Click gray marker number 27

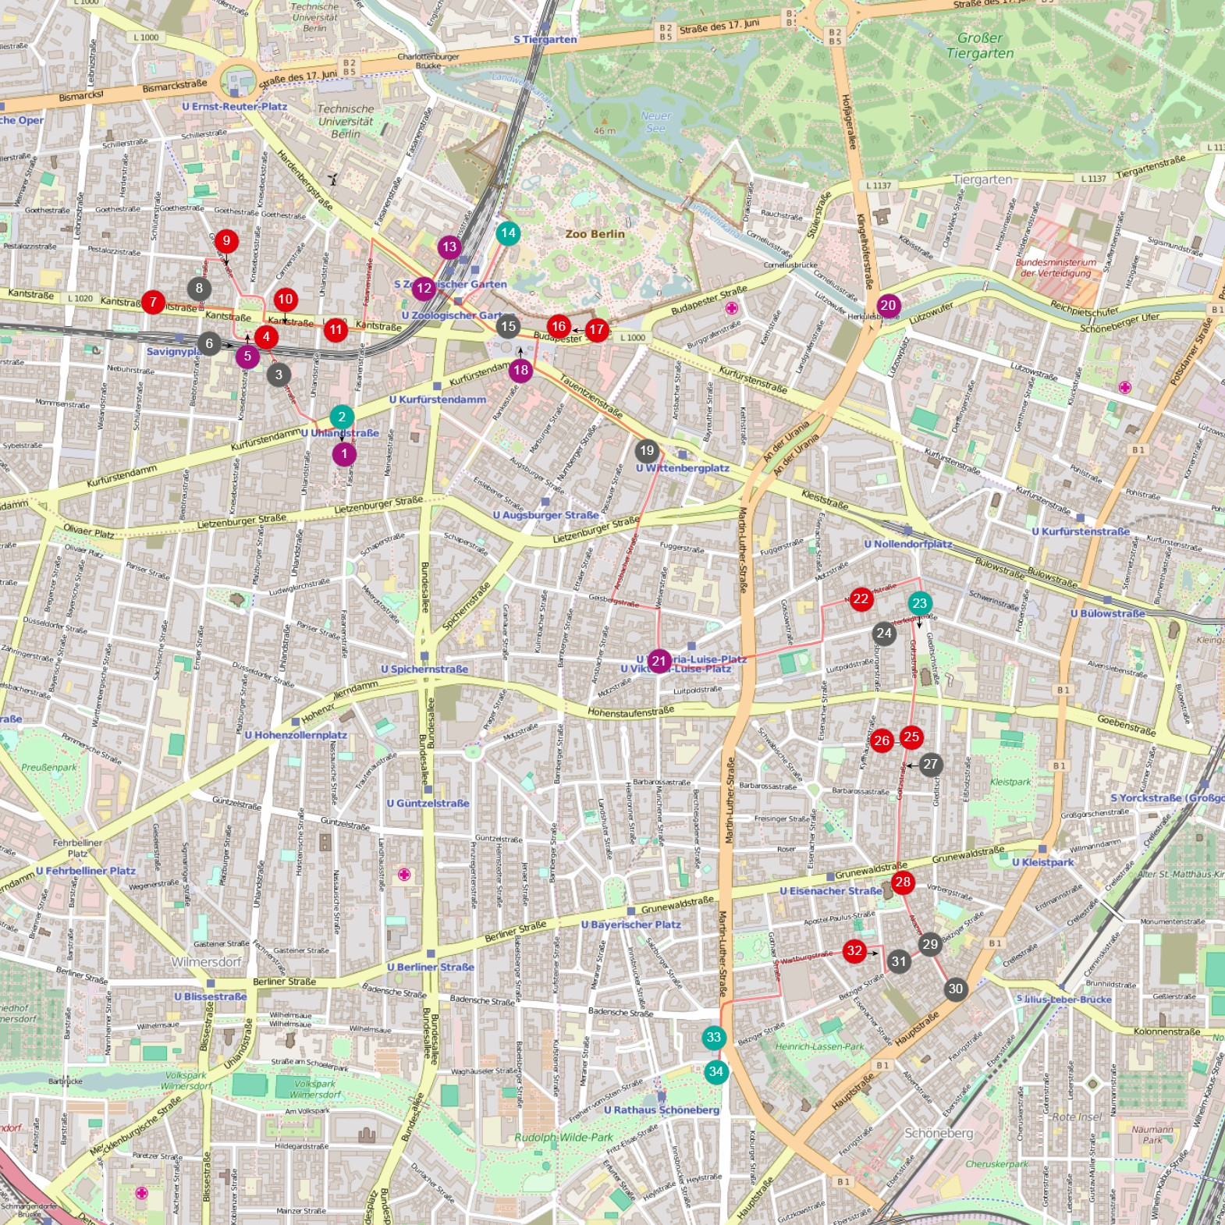coord(931,765)
